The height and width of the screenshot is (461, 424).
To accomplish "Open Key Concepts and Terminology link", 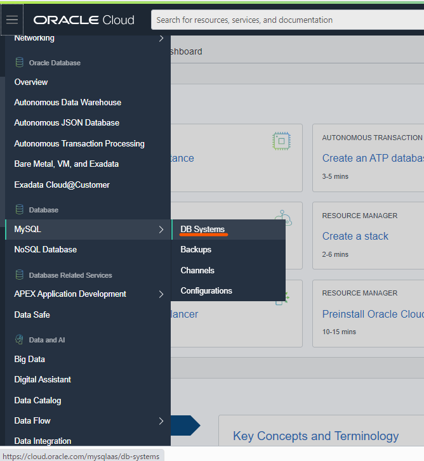I will (x=315, y=436).
